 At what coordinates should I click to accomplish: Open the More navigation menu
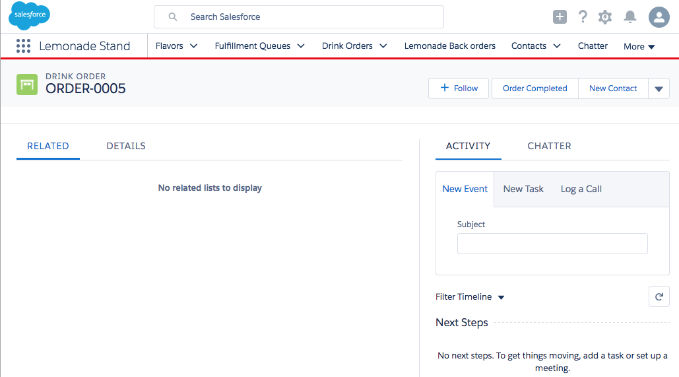tap(639, 47)
